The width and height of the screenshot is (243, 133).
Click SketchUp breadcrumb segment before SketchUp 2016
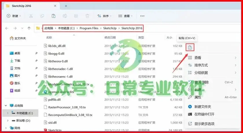click(x=110, y=28)
